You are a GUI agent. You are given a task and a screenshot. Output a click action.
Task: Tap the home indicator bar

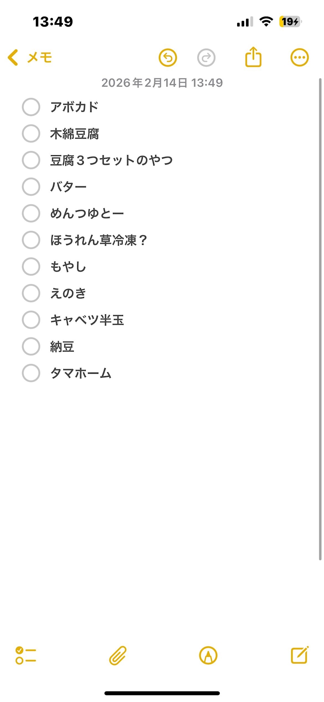coord(162,693)
